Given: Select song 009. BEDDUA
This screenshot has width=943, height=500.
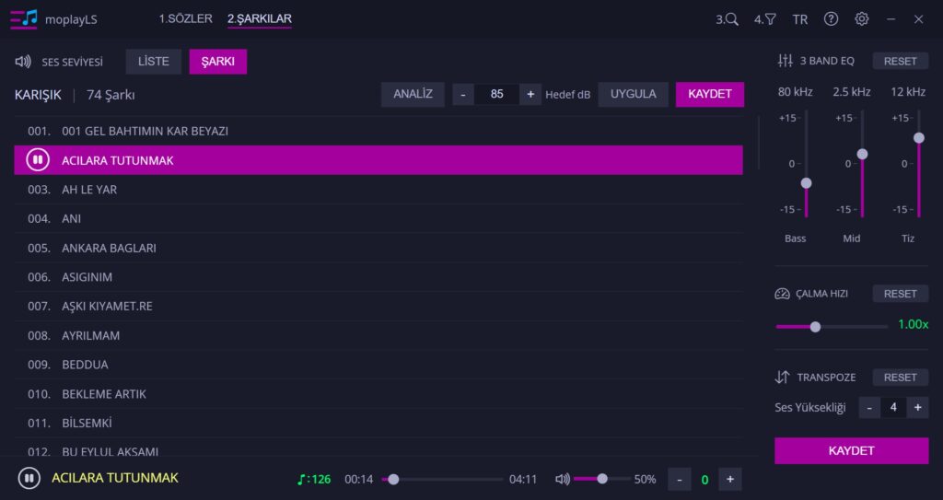Looking at the screenshot, I should click(x=378, y=365).
